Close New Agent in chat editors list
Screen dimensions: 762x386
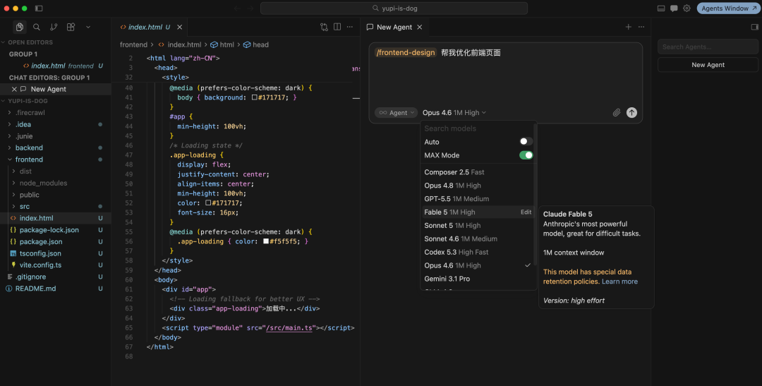click(15, 89)
